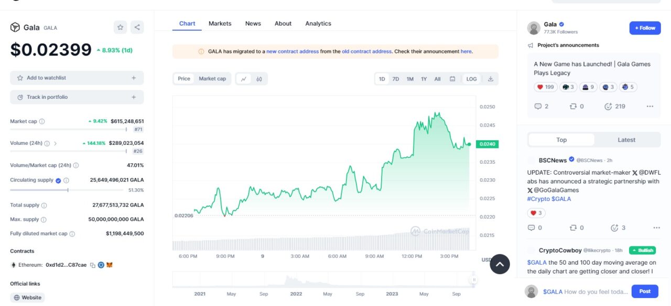Image resolution: width=671 pixels, height=306 pixels.
Task: Switch to candlestick chart view
Action: 259,79
